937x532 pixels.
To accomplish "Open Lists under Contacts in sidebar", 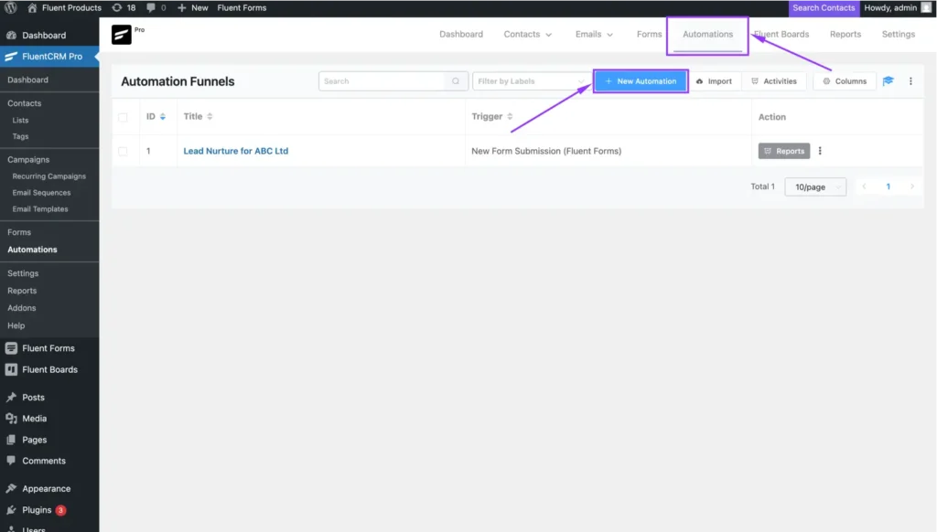I will click(20, 120).
